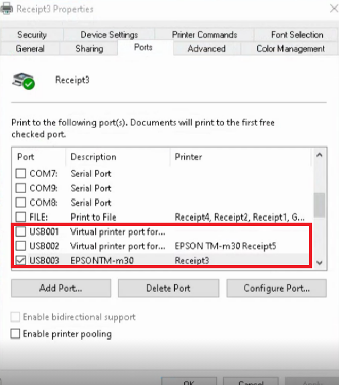
Task: Click the Delete Port button
Action: coord(168,288)
